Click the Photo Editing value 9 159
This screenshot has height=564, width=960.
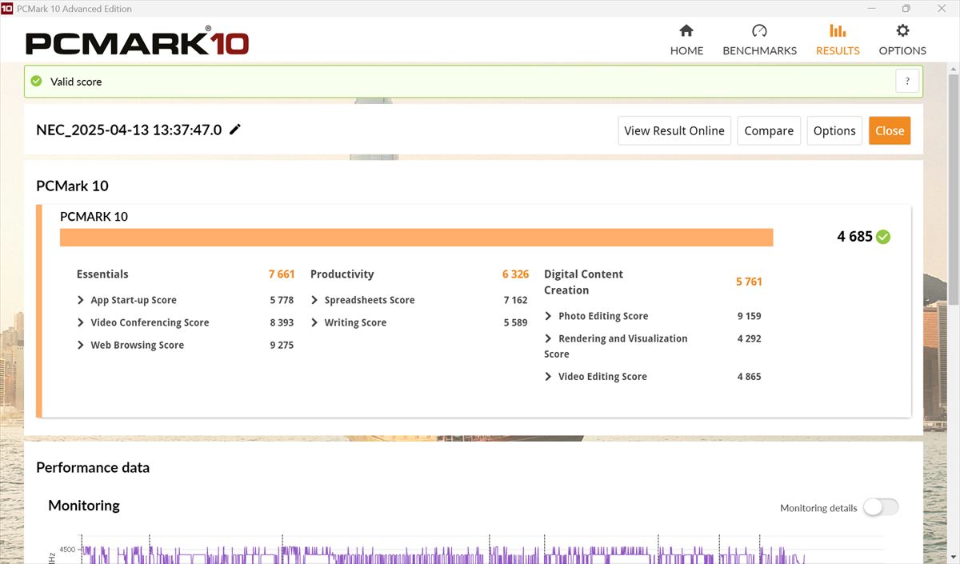749,316
